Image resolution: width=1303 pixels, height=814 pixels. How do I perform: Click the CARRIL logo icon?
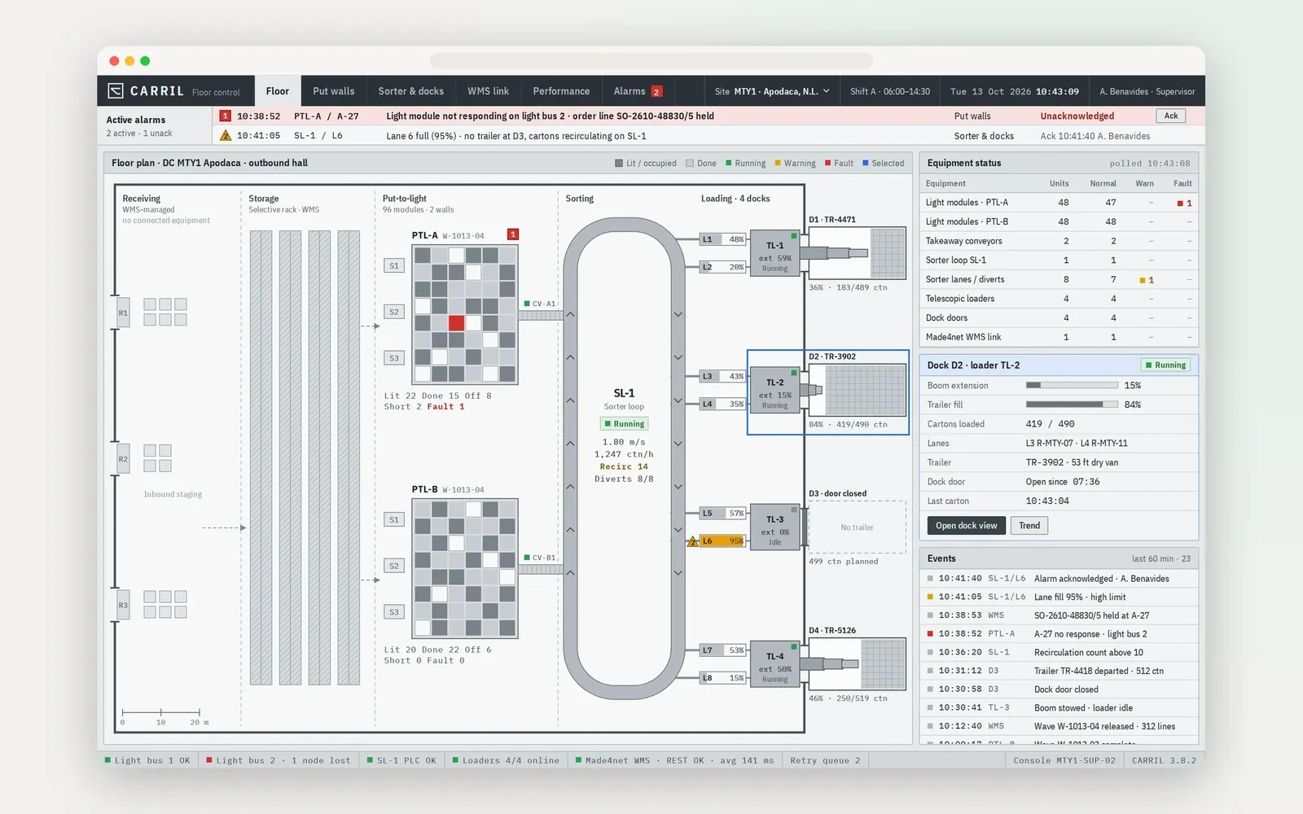pos(116,91)
